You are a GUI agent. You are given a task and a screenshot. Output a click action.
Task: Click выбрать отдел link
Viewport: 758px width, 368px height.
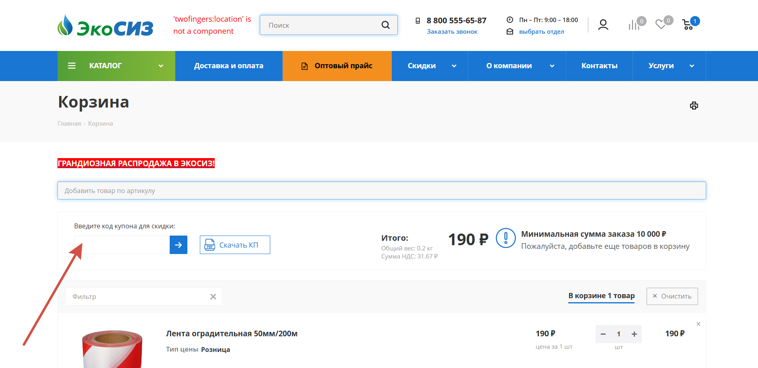pyautogui.click(x=541, y=32)
